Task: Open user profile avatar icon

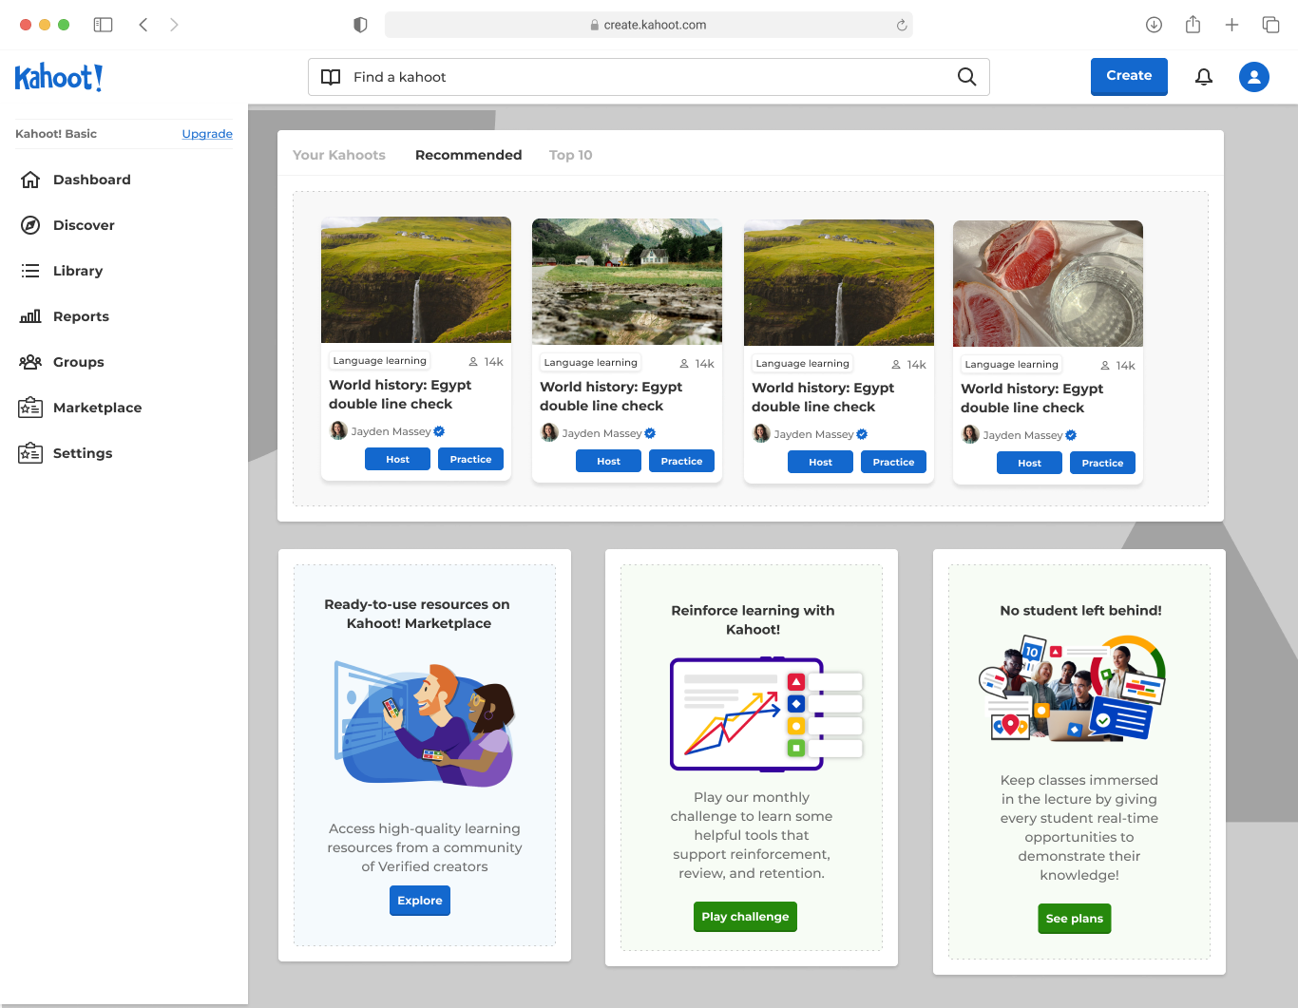Action: point(1254,77)
